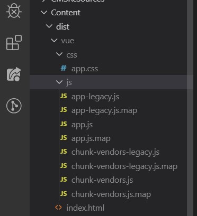
Task: Click the JS icon beside chunk-vendors-legacy.js
Action: pos(64,152)
